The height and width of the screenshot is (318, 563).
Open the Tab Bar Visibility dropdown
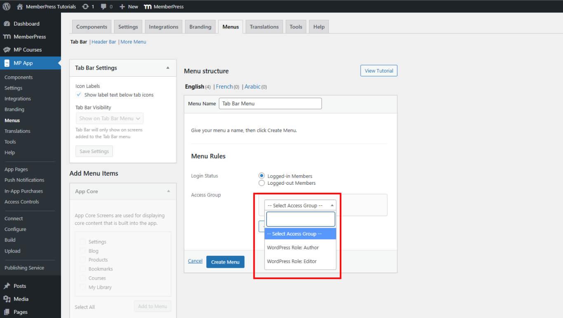tap(110, 118)
